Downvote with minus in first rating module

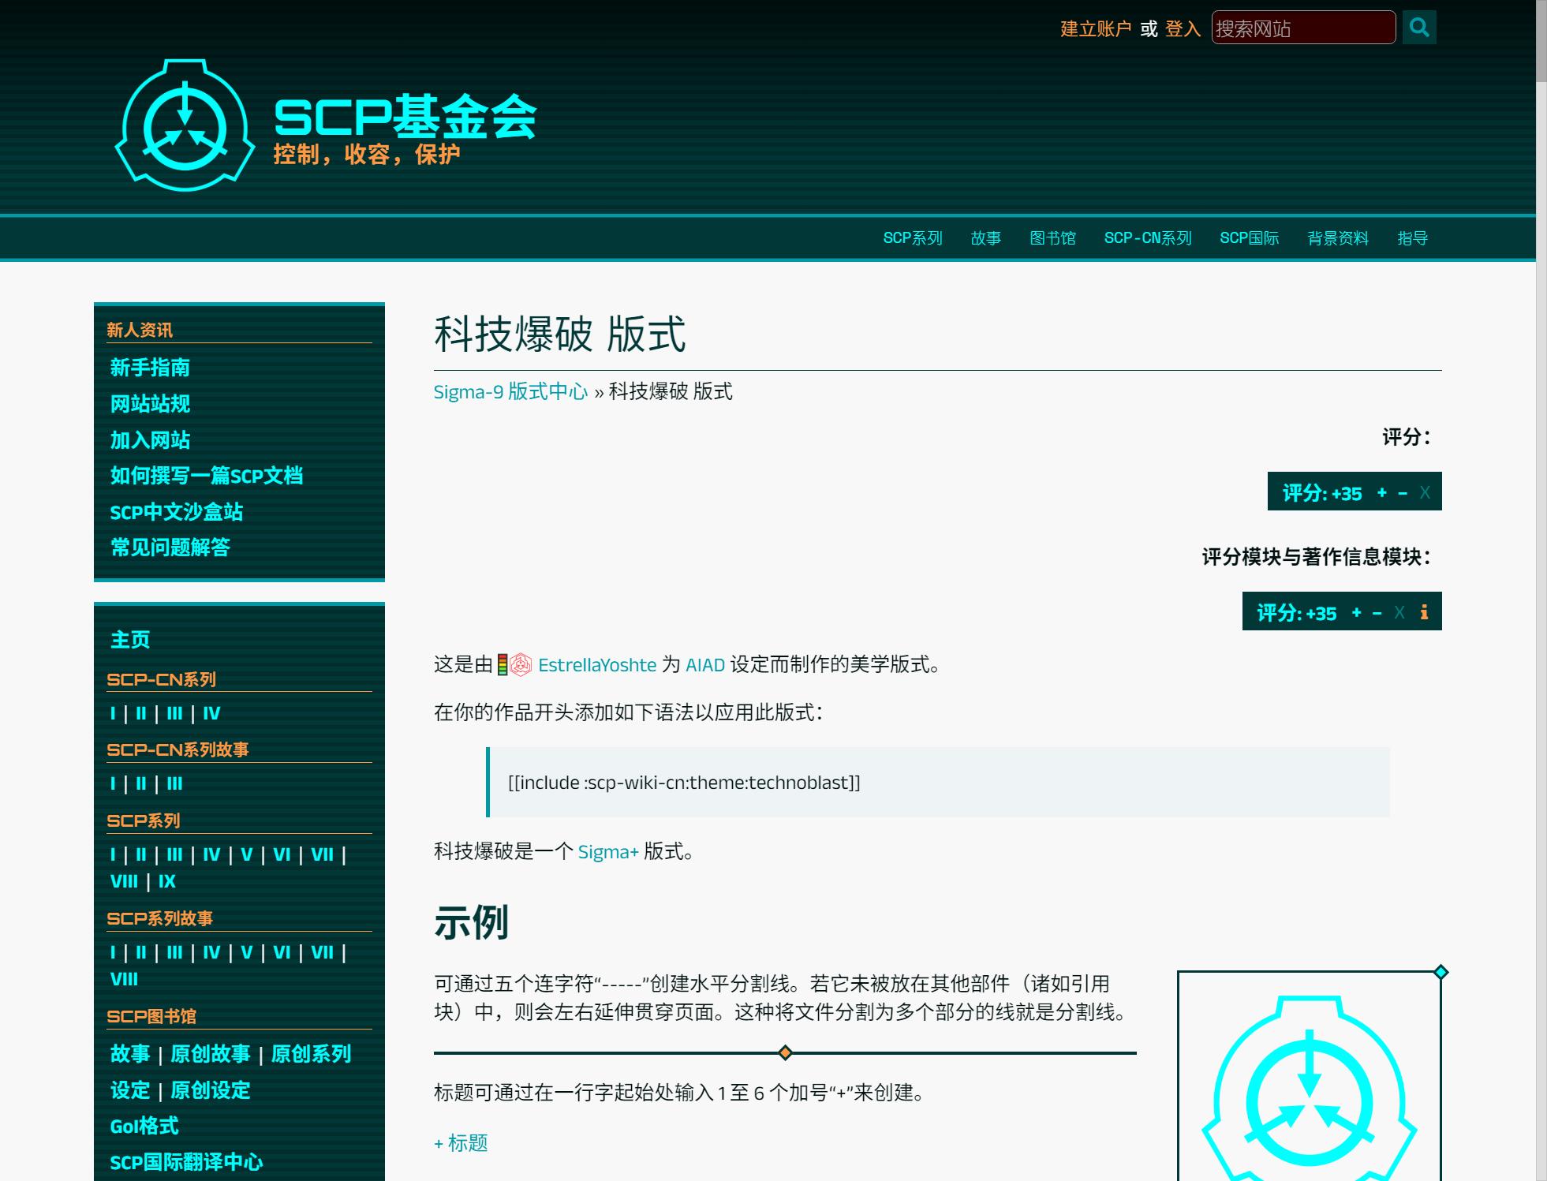[1403, 493]
